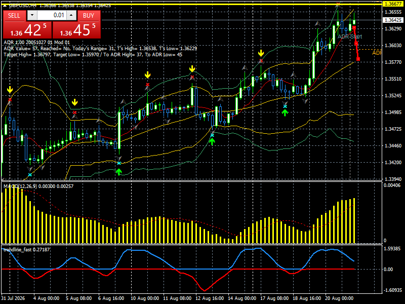405x304 pixels.
Task: Click the '5 Aug 08:00' time label
Action: (x=79, y=298)
